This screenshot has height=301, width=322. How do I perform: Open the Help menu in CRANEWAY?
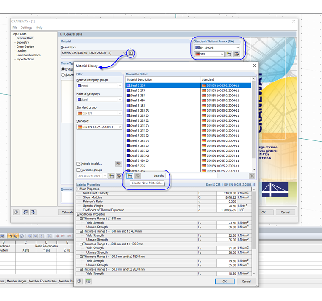point(39,27)
